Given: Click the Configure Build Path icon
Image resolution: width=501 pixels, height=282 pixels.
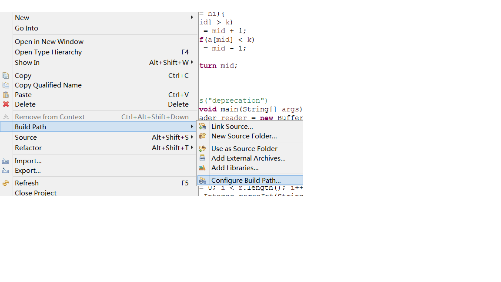Looking at the screenshot, I should pyautogui.click(x=202, y=181).
